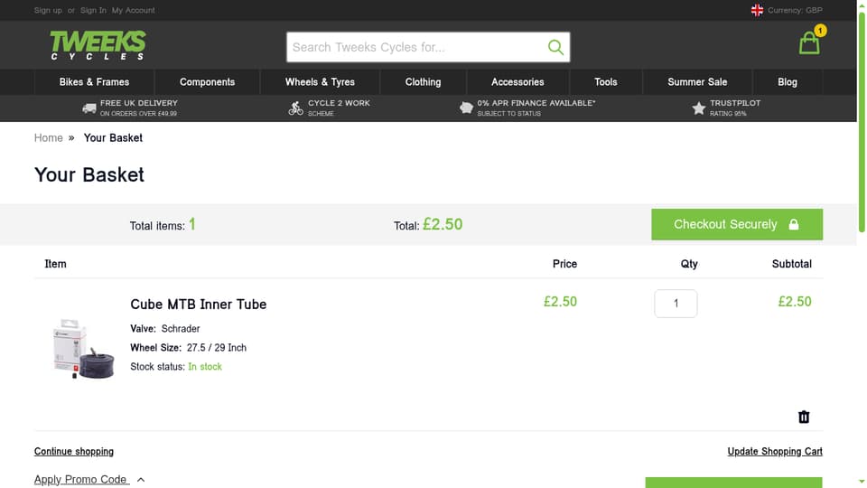Click the 'Your Basket' breadcrumb text
The image size is (867, 488).
[x=114, y=137]
